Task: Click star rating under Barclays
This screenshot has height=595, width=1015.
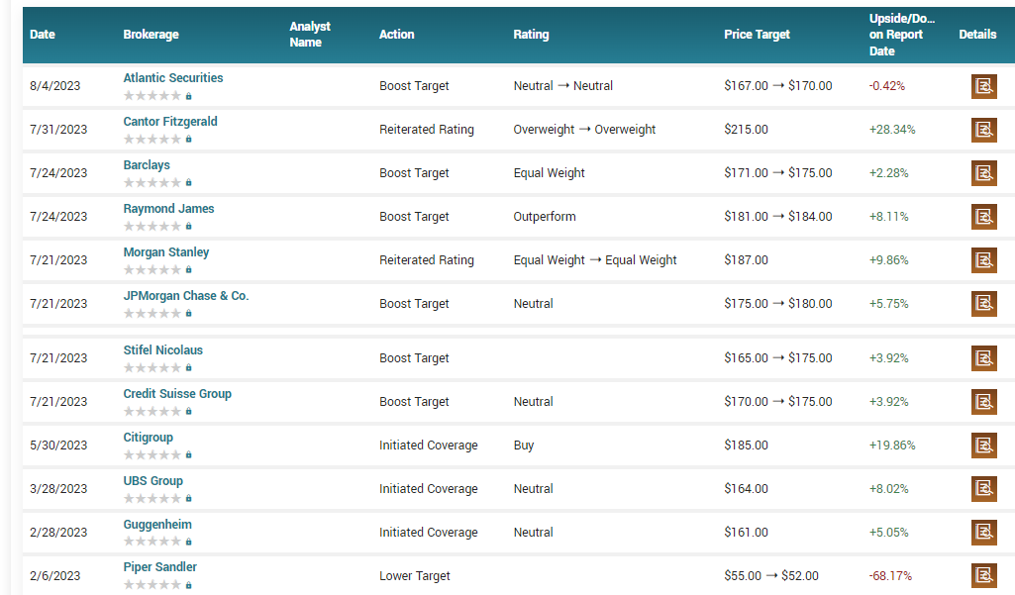Action: (152, 183)
